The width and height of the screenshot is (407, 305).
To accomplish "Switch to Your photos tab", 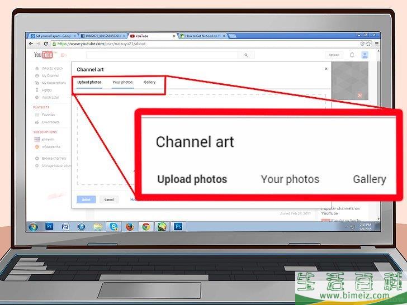I will [122, 82].
